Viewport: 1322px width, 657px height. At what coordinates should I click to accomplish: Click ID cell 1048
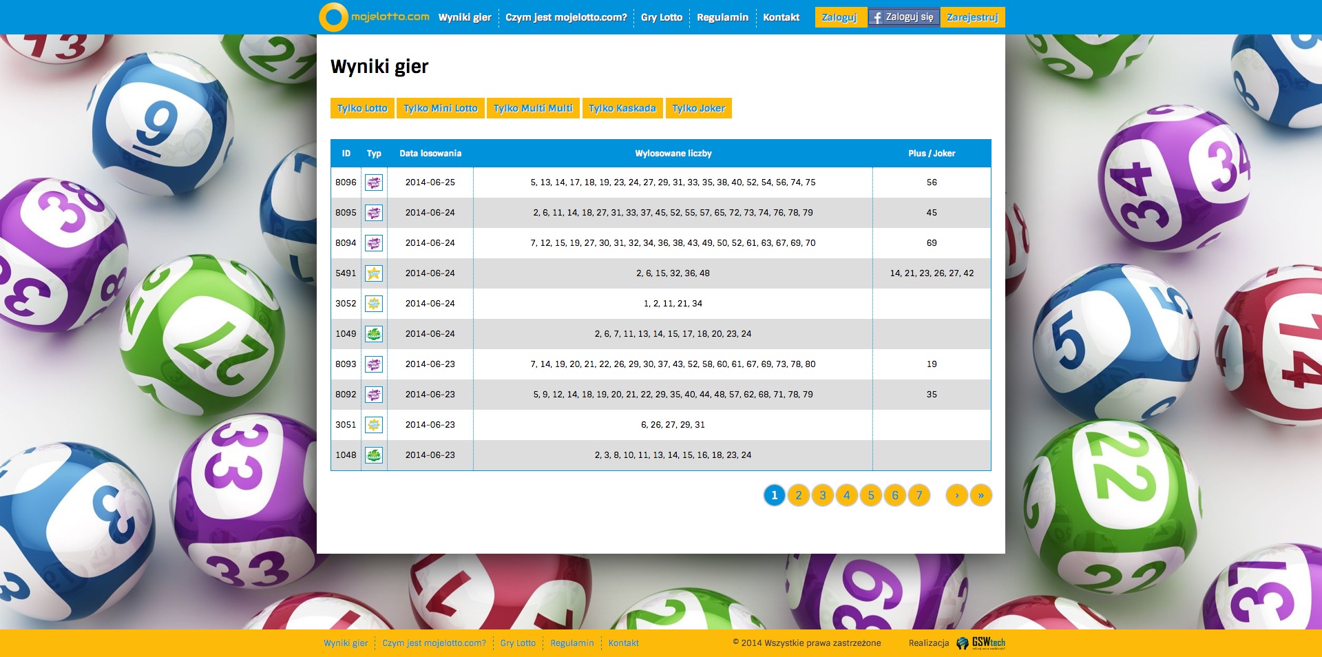346,455
